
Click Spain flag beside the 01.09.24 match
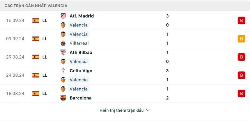[x=36, y=39]
